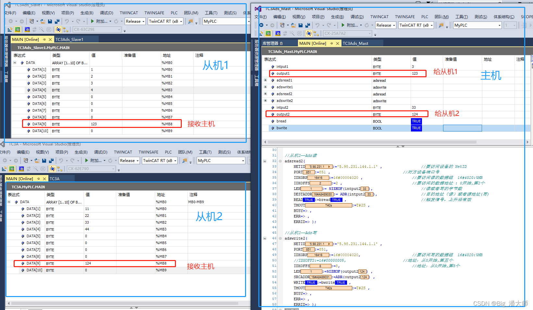Click Save All in the TC3Ads_Mast toolbar
This screenshot has height=310, width=533.
click(308, 25)
